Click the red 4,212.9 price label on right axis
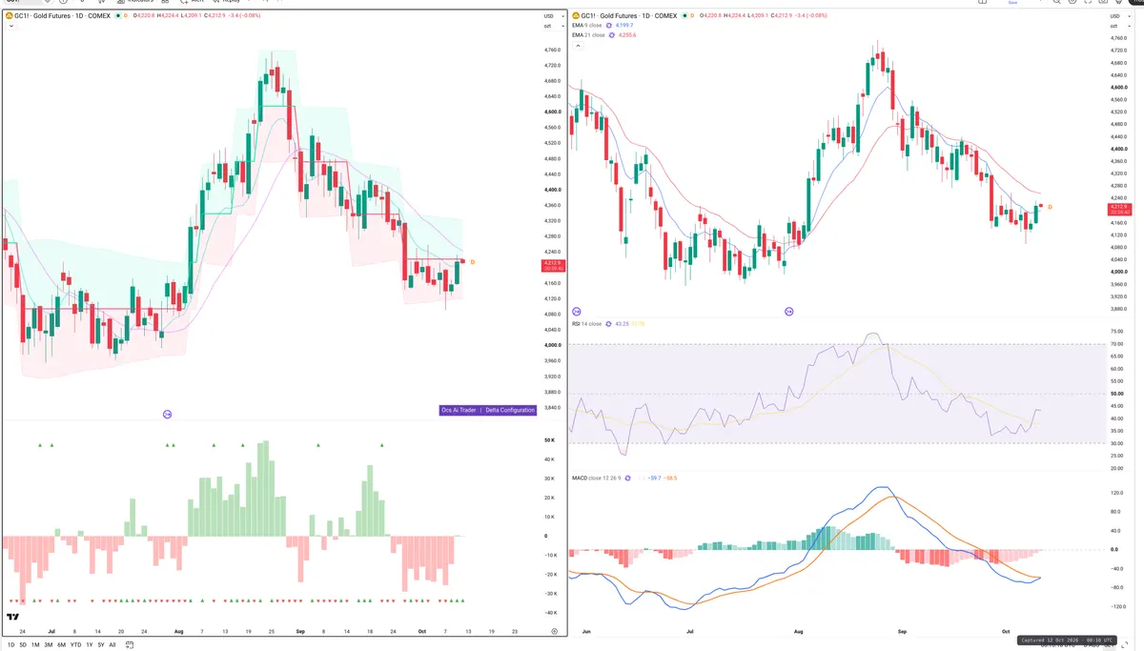Screen dimensions: 1144x651 click(1118, 209)
